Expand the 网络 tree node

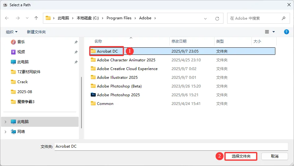coord(5,132)
